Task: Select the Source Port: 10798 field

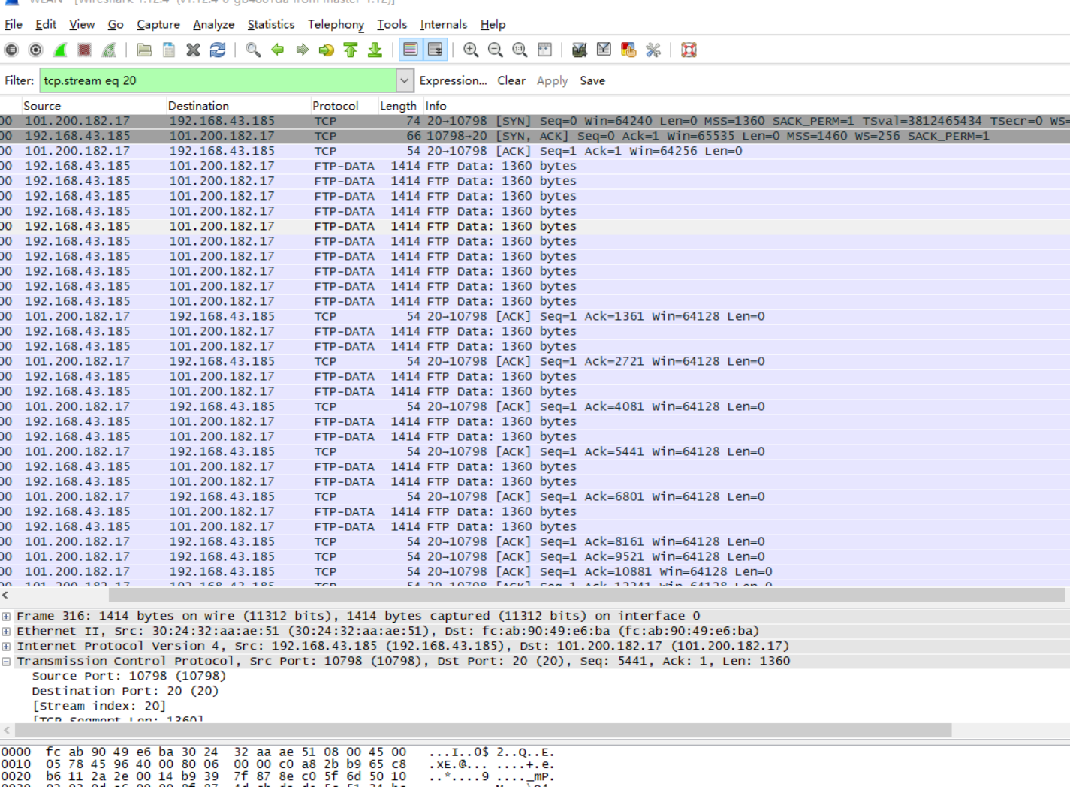Action: [128, 677]
